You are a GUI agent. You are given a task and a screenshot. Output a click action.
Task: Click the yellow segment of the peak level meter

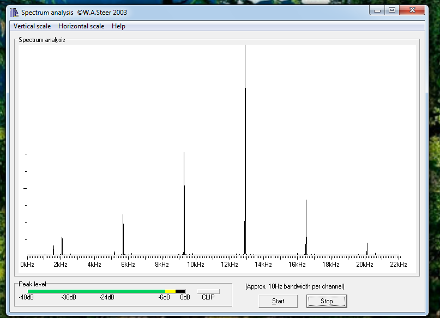point(170,292)
